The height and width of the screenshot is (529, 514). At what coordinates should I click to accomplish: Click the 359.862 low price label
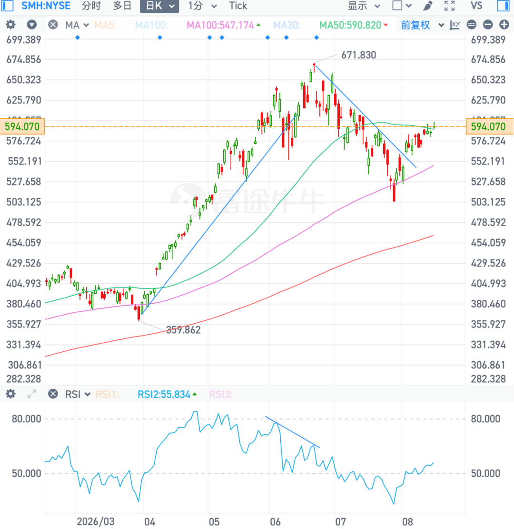pyautogui.click(x=183, y=329)
